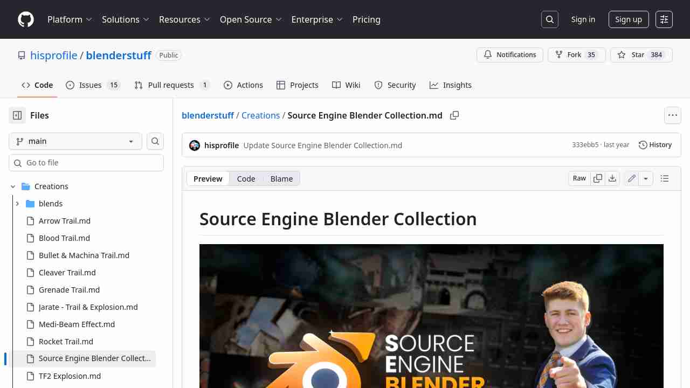Switch to Code view toggle
Screen dimensions: 690x388
point(246,179)
